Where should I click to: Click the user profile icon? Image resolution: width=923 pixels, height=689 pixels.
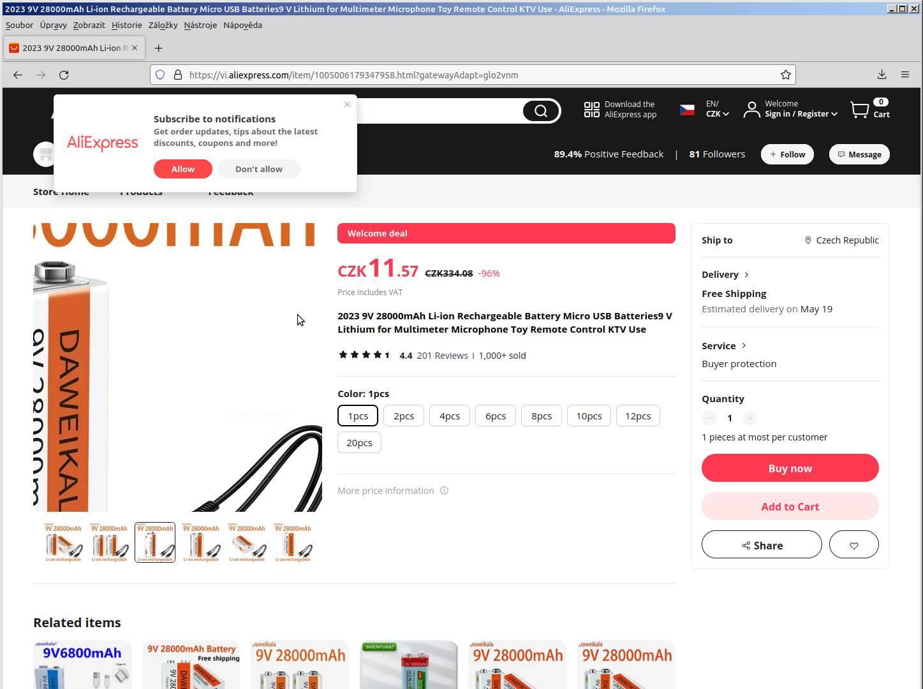(x=752, y=110)
